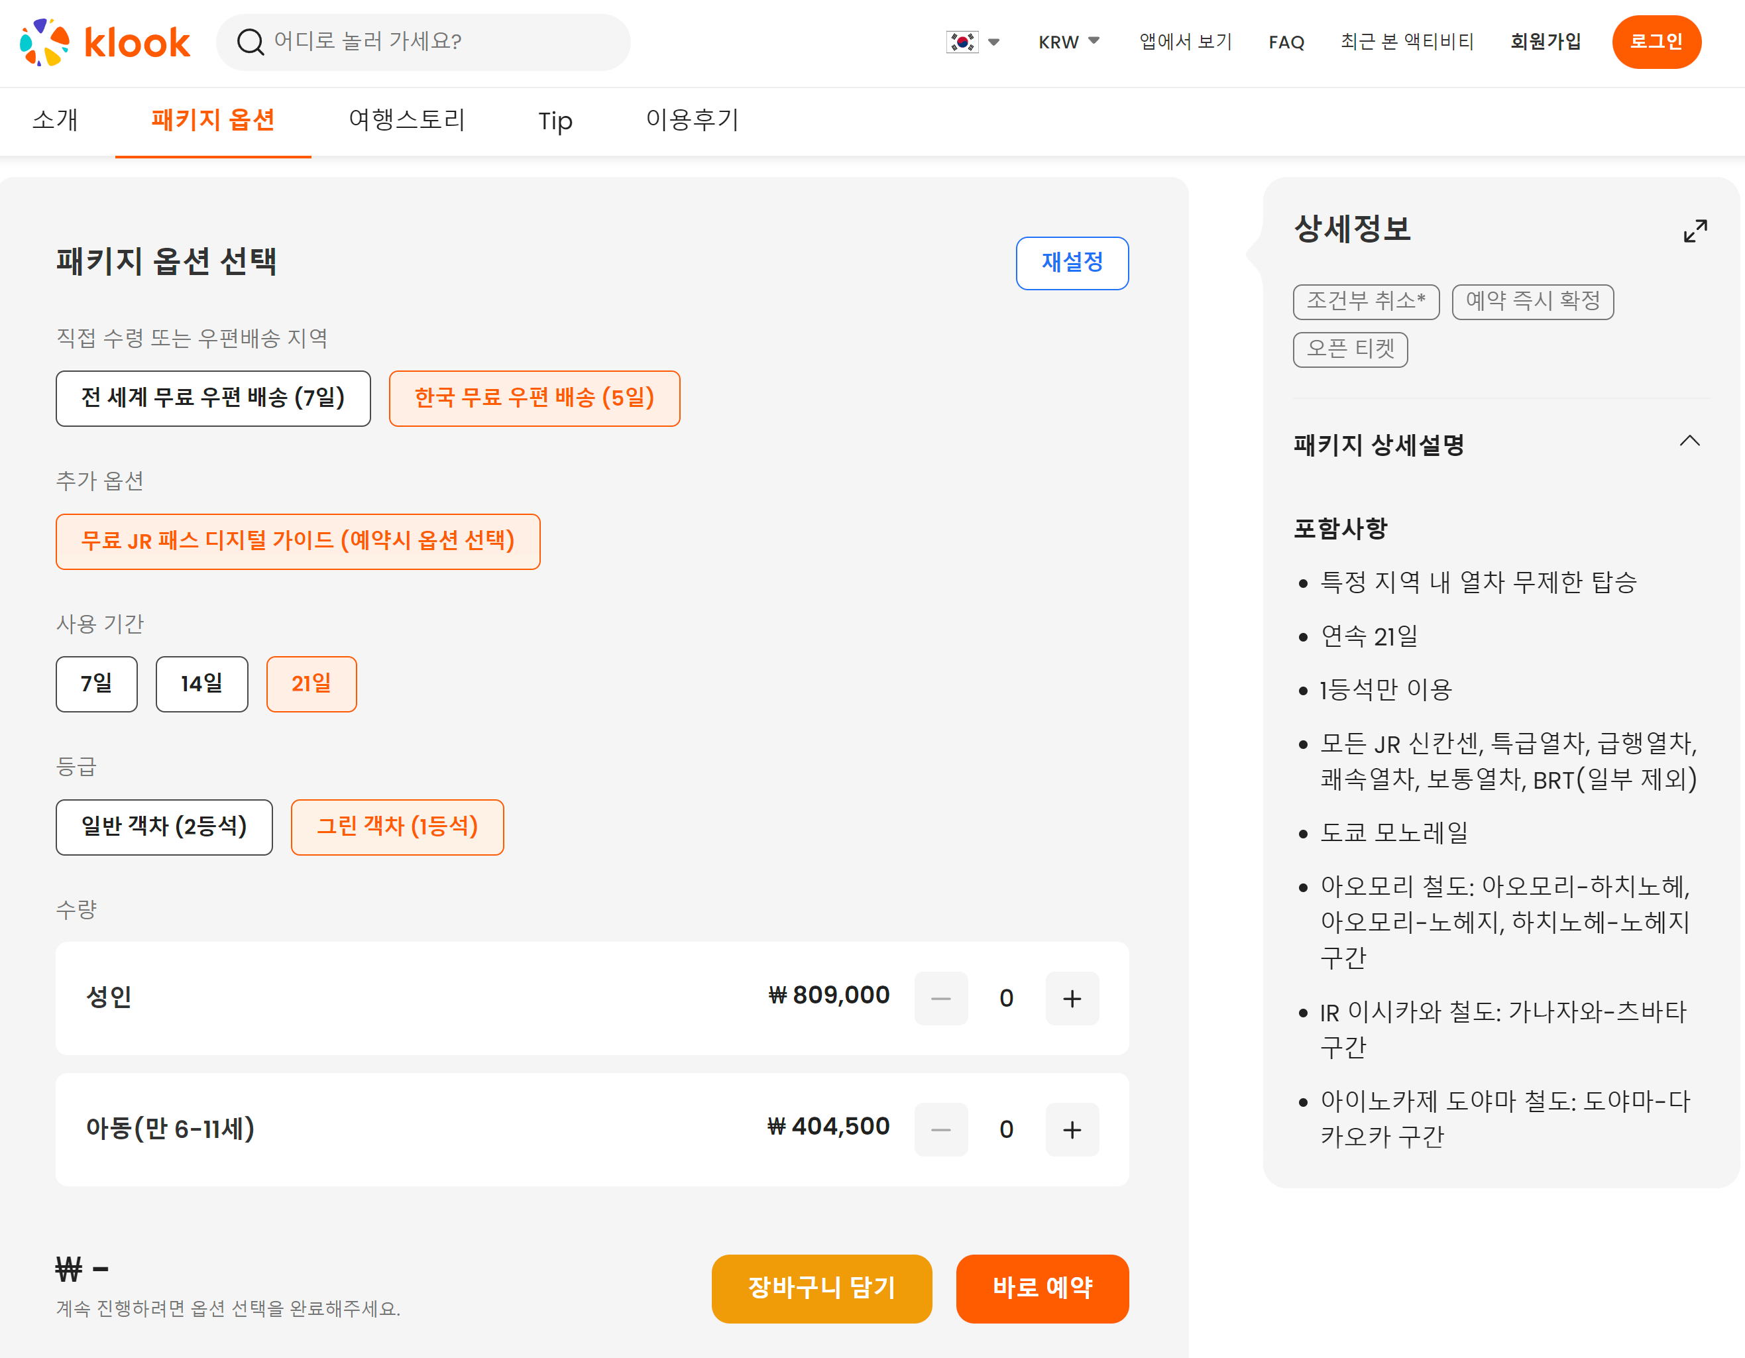Open the KRW currency dropdown

tap(1068, 42)
